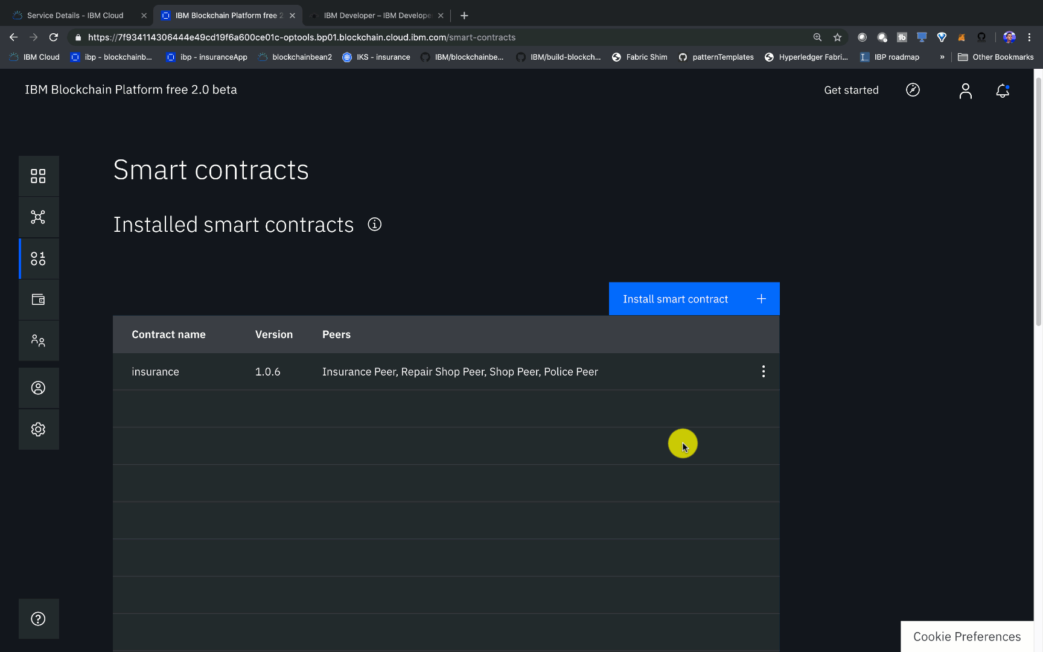The image size is (1043, 652).
Task: Open the blockchainbean2 bookmark
Action: (x=295, y=57)
